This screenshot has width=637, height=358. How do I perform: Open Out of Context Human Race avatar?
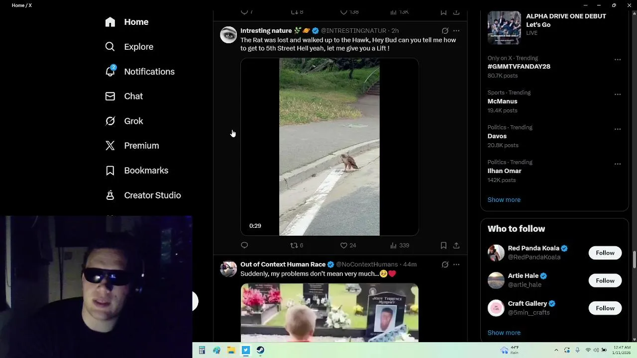[x=228, y=268]
